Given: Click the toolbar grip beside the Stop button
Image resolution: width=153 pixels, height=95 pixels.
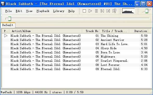Looking at the screenshot, I should click(80, 11).
